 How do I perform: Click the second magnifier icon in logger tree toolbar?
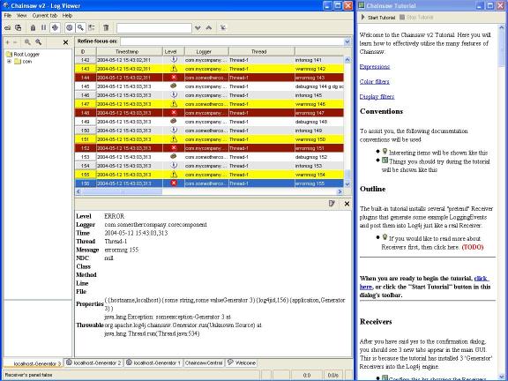point(39,42)
